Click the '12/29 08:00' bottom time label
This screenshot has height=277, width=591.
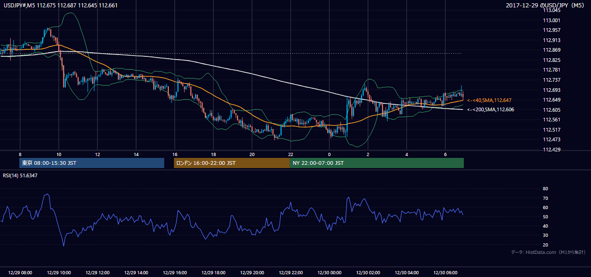coord(20,273)
